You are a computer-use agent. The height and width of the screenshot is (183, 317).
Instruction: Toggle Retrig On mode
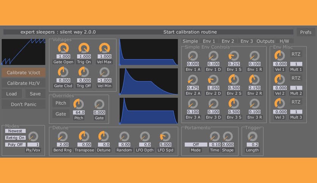(x=15, y=138)
